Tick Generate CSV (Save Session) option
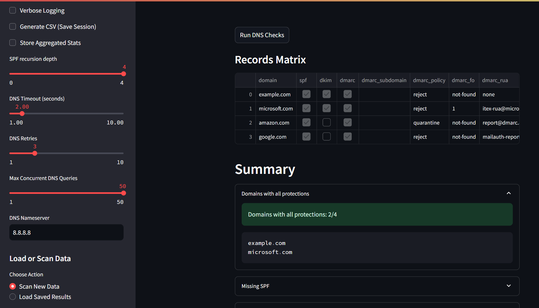Viewport: 539px width, 308px height. [x=13, y=27]
